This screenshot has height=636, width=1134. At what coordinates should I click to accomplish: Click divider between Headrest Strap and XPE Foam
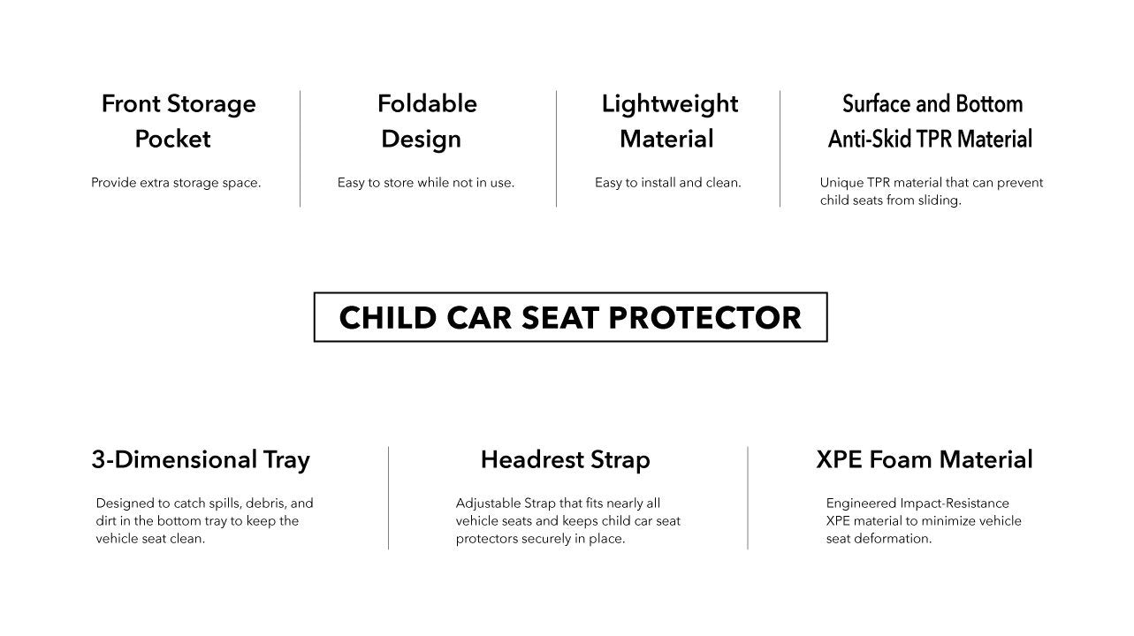click(x=748, y=498)
